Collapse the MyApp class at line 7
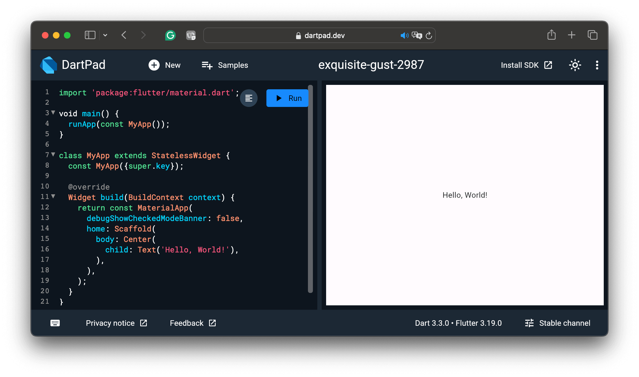Image resolution: width=639 pixels, height=377 pixels. [53, 155]
